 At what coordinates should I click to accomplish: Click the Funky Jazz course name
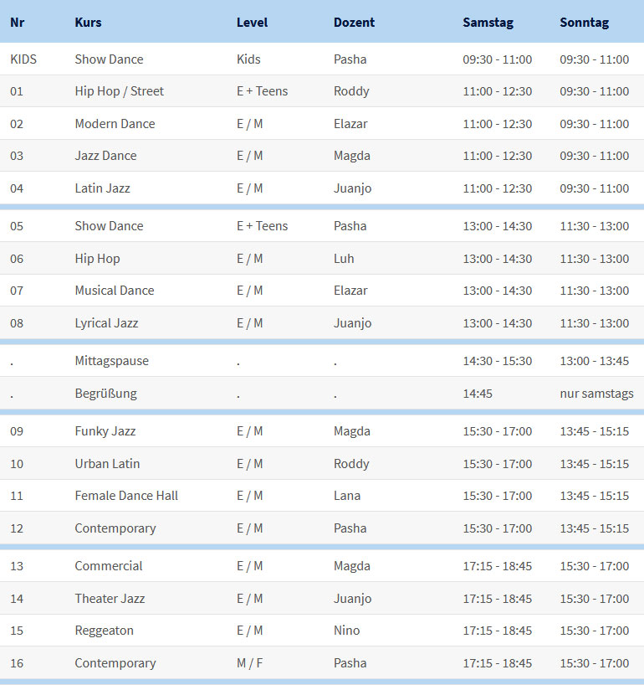(105, 431)
